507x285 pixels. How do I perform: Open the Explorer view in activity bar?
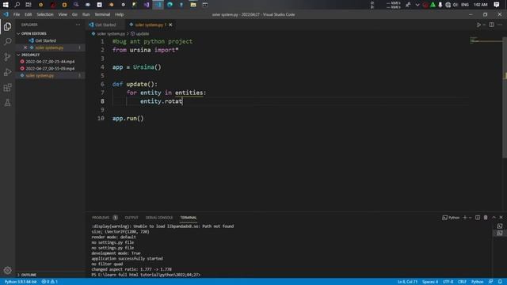(7, 26)
